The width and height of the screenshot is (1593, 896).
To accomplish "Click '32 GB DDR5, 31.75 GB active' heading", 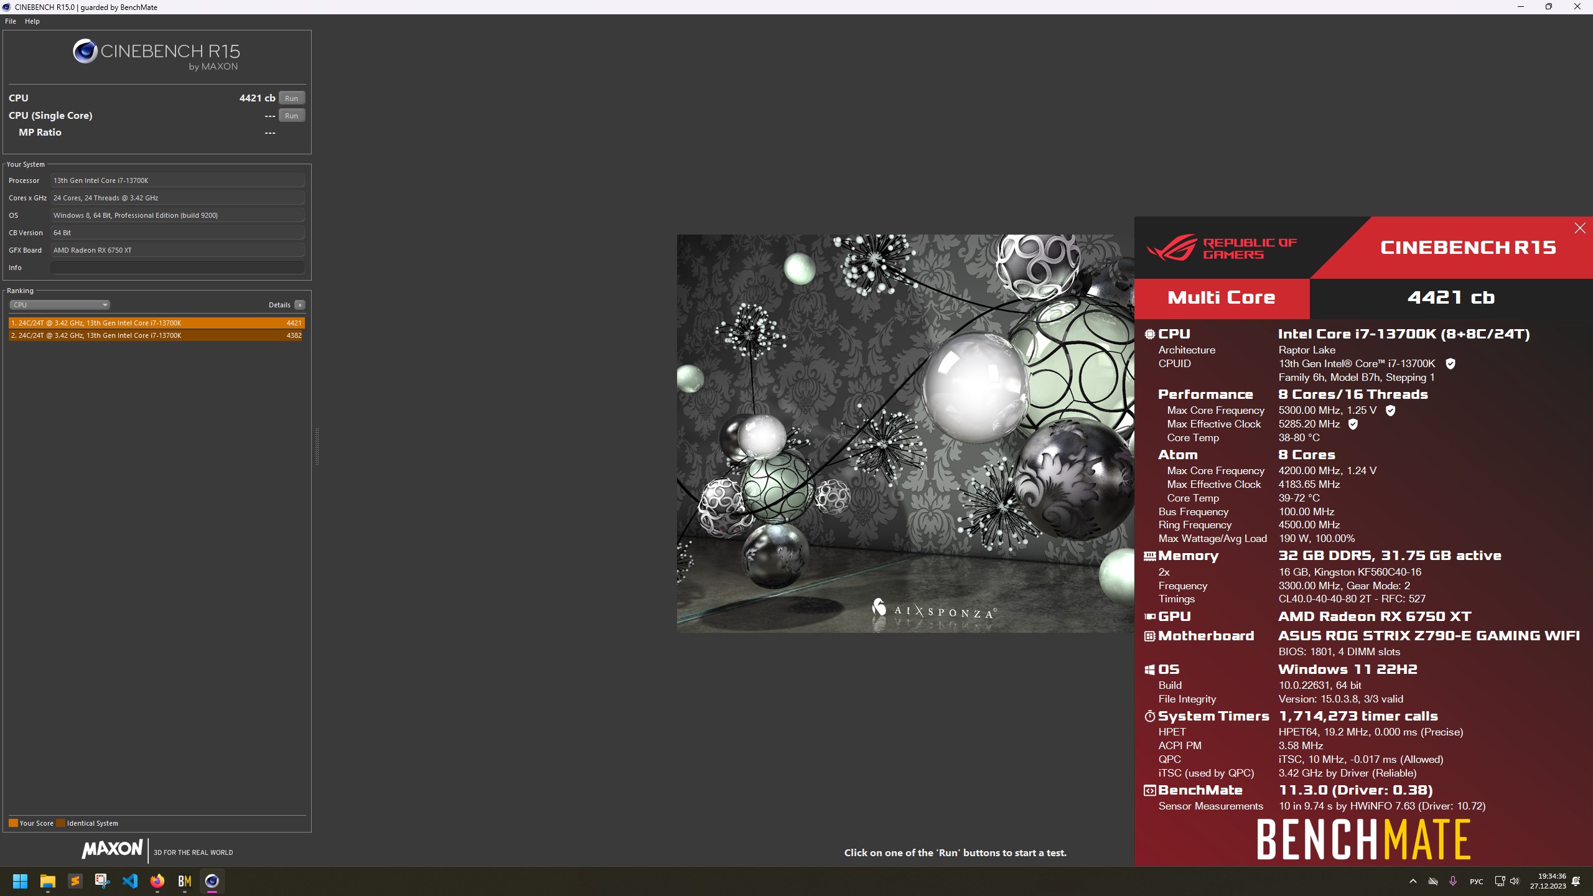I will pyautogui.click(x=1390, y=556).
